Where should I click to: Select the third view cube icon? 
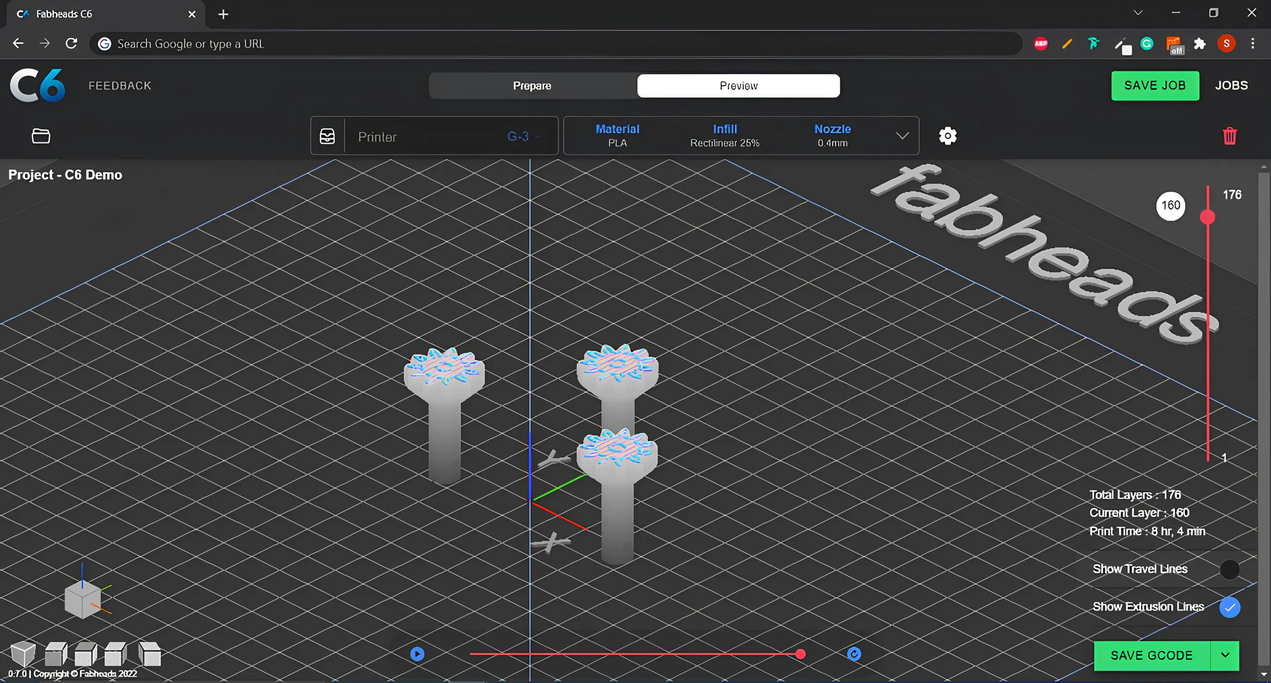[85, 654]
